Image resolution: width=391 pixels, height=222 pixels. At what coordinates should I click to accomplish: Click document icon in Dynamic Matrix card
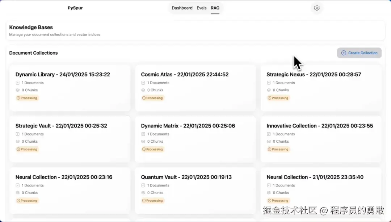tap(143, 134)
